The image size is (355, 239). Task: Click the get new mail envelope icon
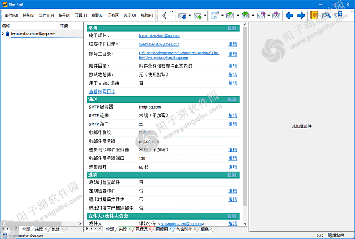click(x=182, y=16)
